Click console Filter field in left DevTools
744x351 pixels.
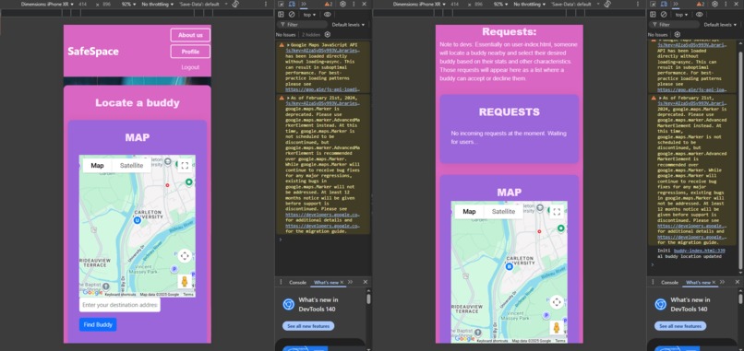(302, 25)
